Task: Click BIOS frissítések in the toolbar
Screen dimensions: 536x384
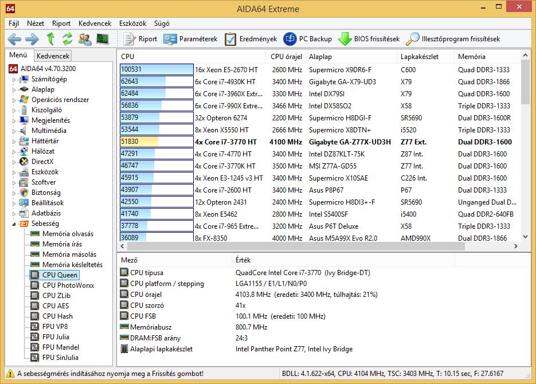Action: coord(369,39)
